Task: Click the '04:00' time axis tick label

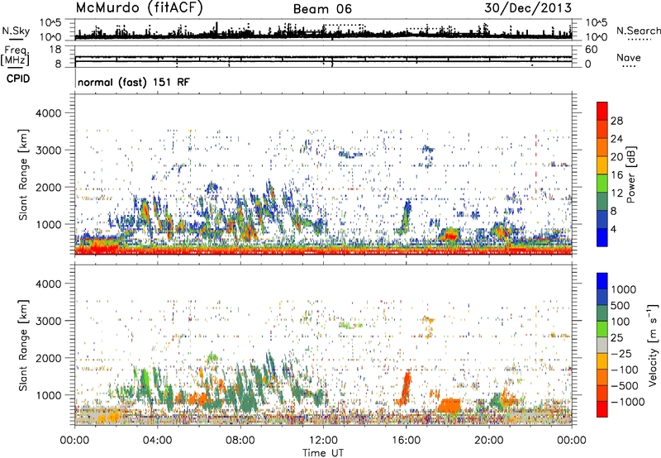Action: tap(157, 441)
